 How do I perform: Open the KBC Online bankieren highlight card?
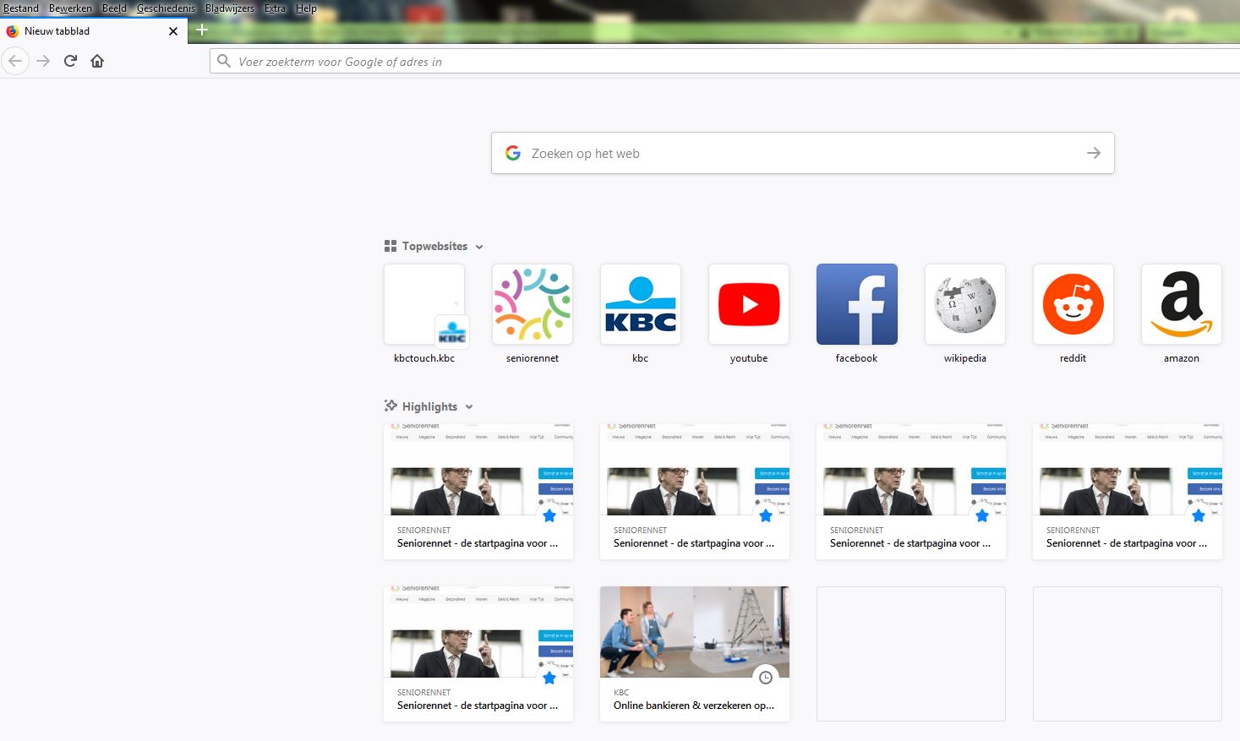point(695,654)
